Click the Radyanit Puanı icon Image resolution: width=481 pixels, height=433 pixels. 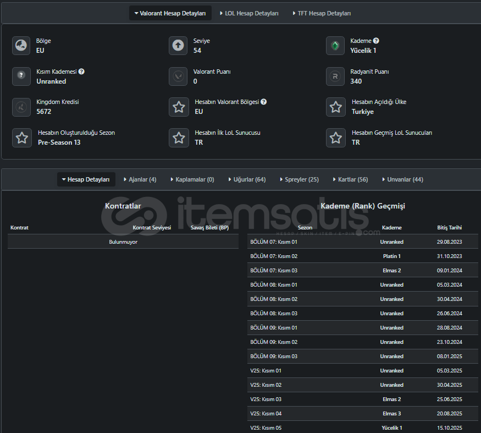[x=335, y=76]
